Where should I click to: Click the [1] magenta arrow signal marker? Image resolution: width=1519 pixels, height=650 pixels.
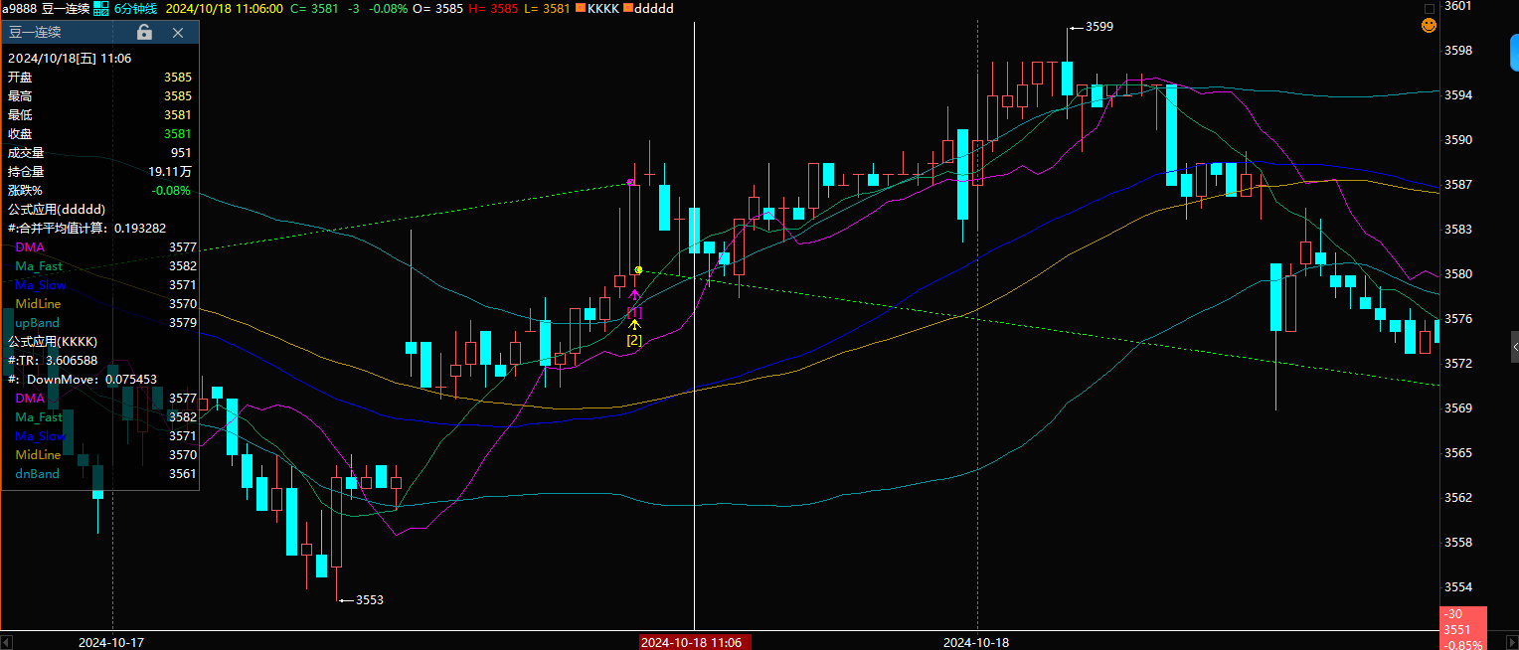(634, 303)
